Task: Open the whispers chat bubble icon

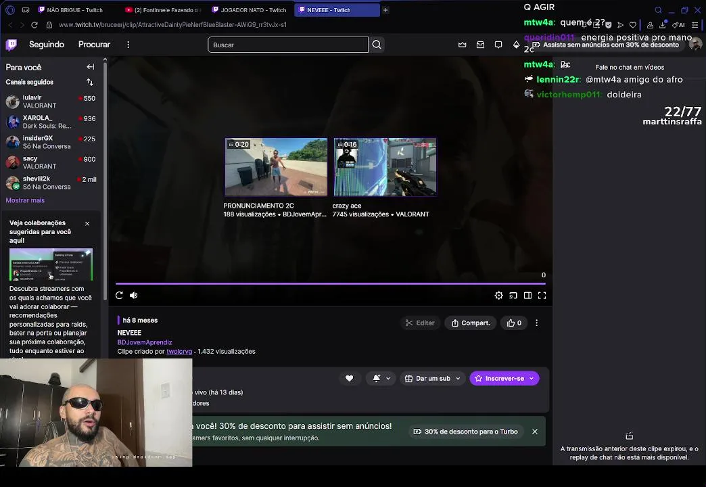Action: click(x=498, y=45)
